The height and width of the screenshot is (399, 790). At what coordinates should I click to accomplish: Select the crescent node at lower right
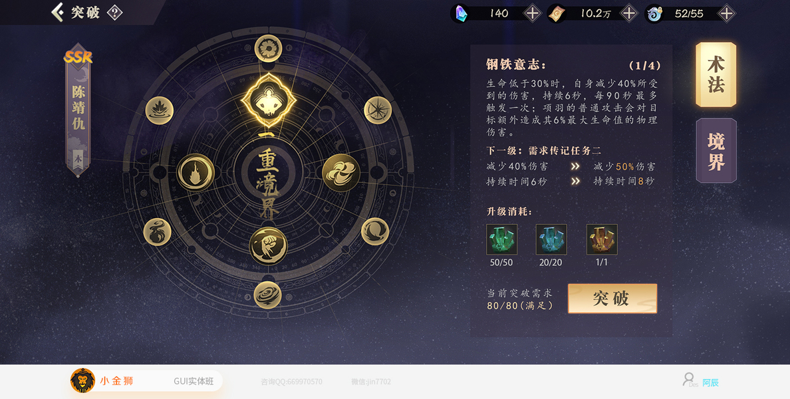point(375,231)
